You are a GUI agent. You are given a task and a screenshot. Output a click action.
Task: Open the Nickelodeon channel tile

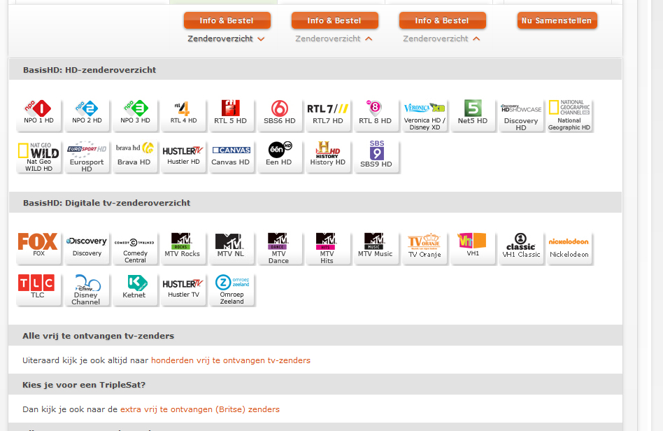[x=569, y=248]
